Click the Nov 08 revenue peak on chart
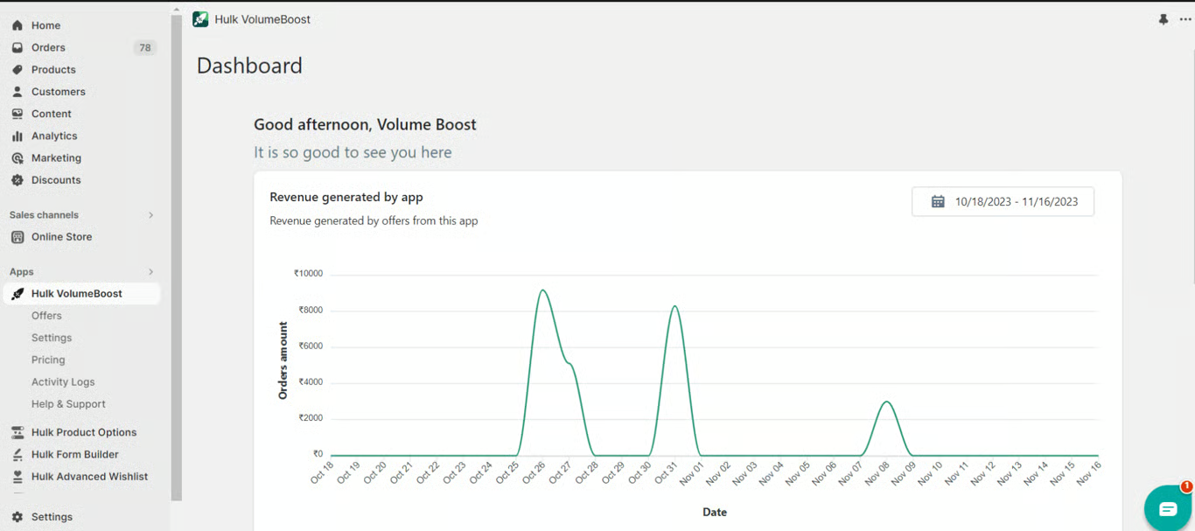1195x531 pixels. click(887, 402)
